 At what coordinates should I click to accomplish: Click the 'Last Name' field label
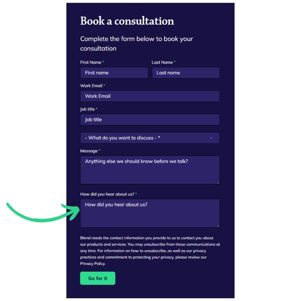click(x=162, y=62)
